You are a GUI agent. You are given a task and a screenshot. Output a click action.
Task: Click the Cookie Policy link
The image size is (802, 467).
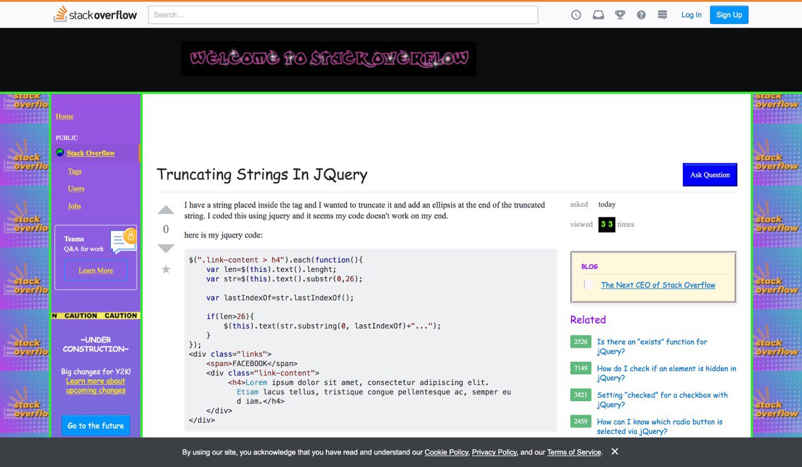[x=446, y=452]
